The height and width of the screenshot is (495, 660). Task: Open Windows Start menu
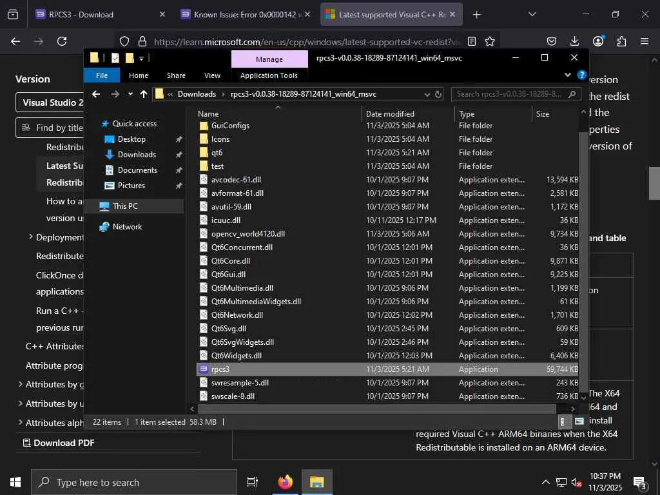point(15,482)
